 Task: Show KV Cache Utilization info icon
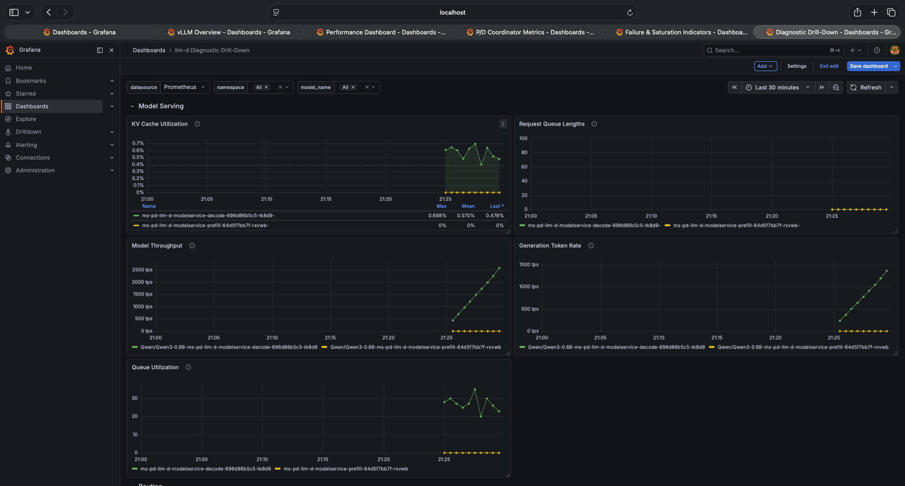point(197,124)
